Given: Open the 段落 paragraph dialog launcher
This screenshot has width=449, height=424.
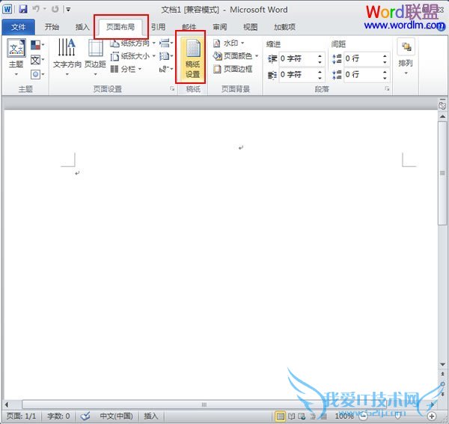Looking at the screenshot, I should point(387,89).
